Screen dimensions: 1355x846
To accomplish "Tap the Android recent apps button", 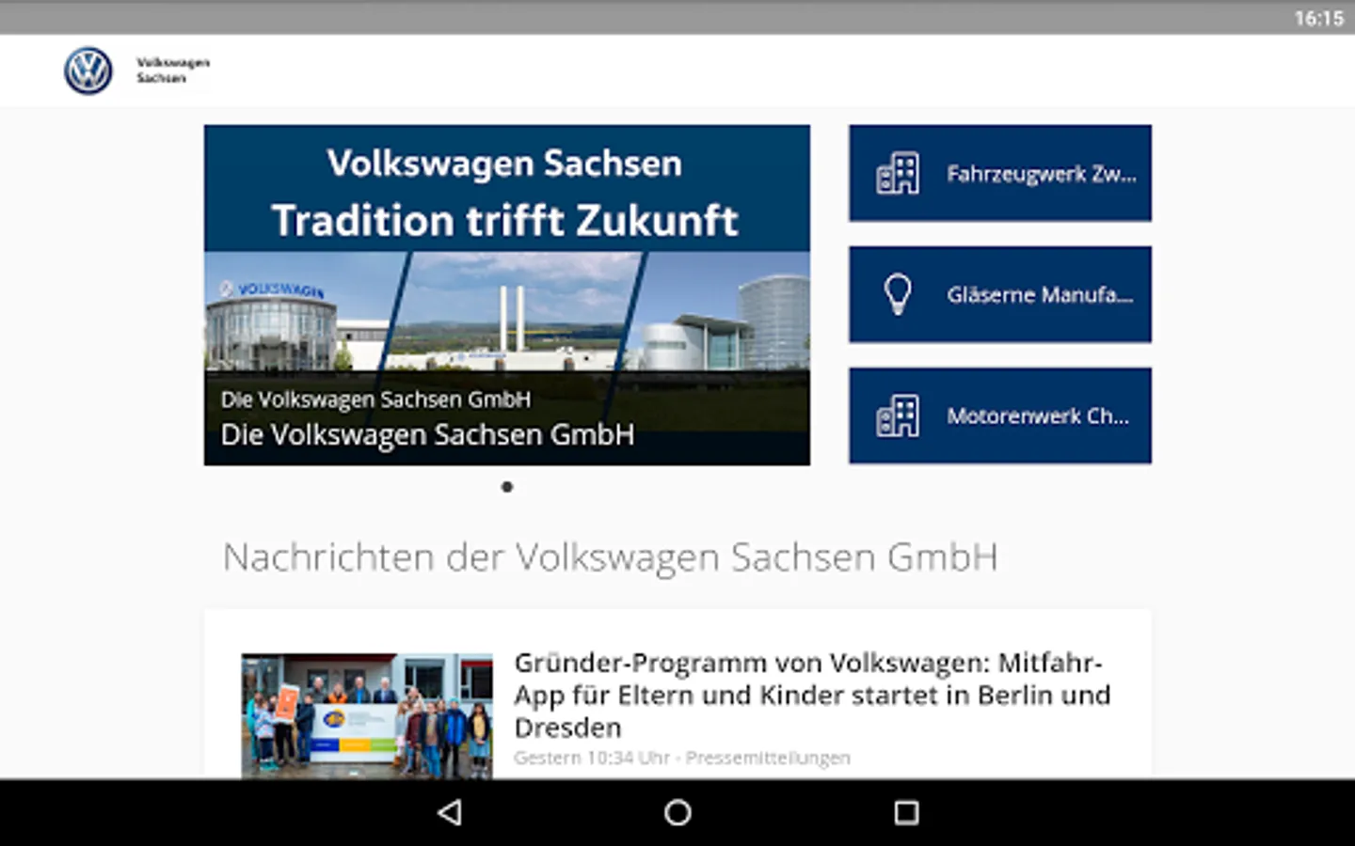I will pos(906,812).
